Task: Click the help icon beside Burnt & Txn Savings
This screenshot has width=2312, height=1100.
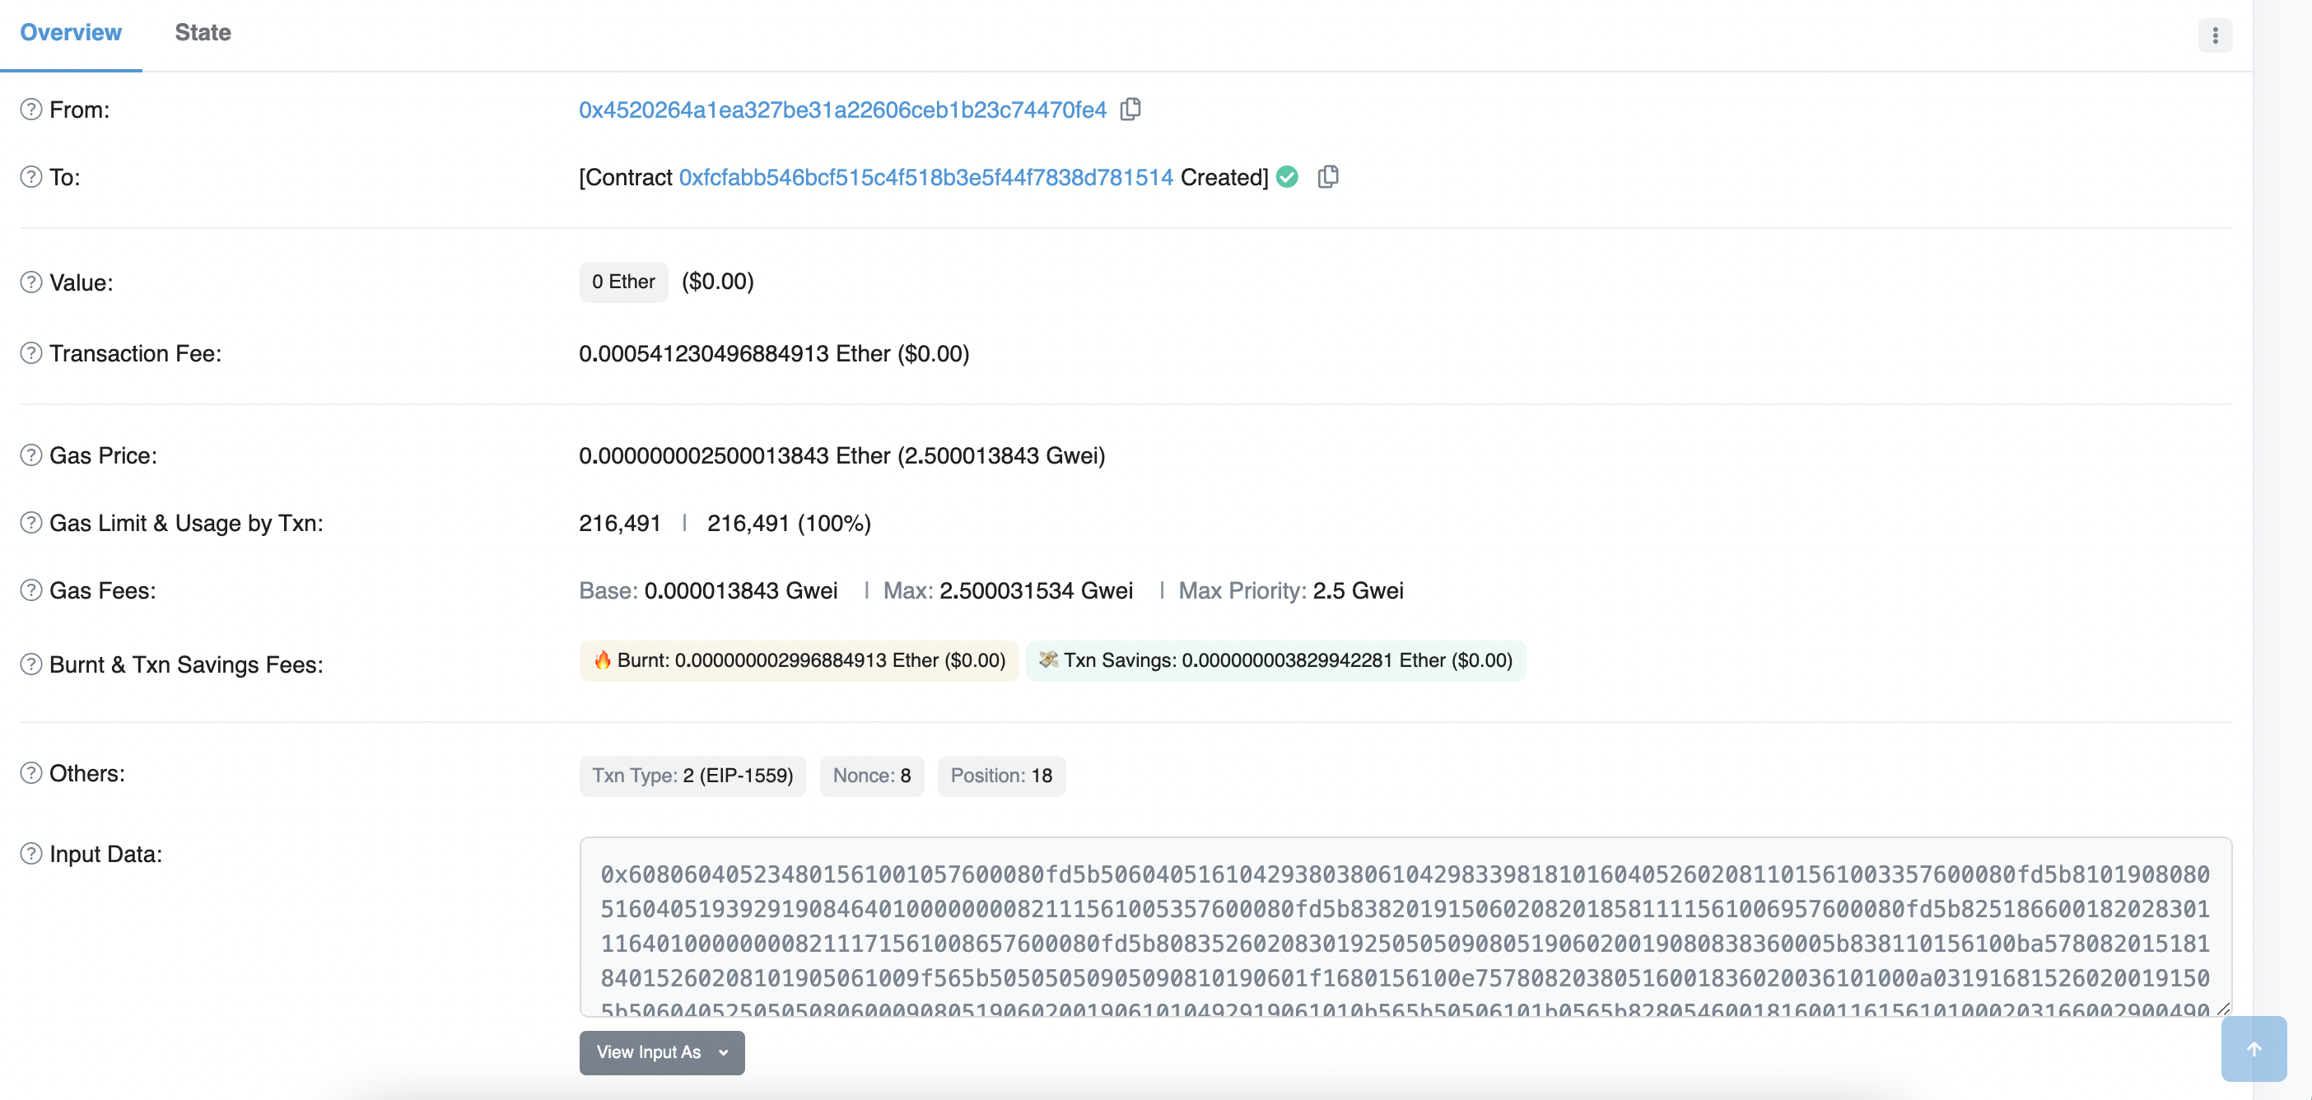Action: click(31, 664)
